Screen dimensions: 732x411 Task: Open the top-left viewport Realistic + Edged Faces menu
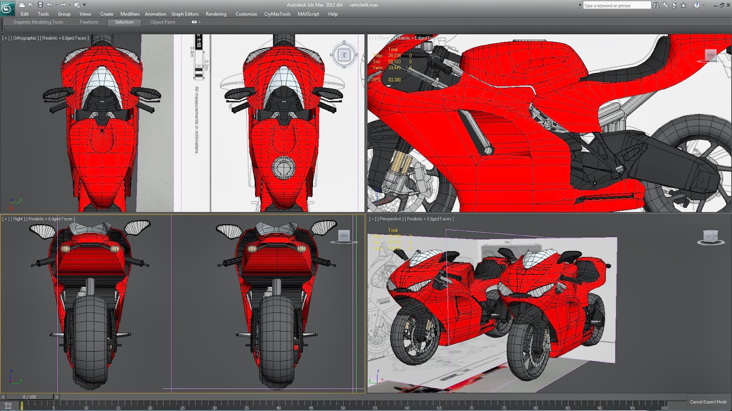pyautogui.click(x=65, y=38)
